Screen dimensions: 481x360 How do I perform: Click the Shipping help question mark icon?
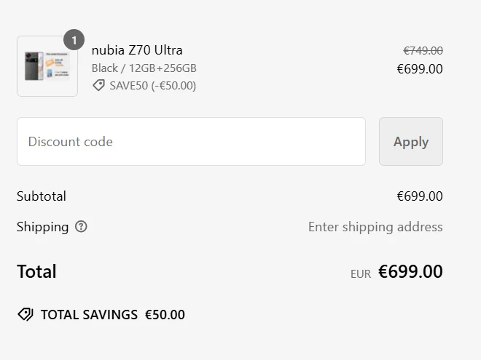(81, 227)
